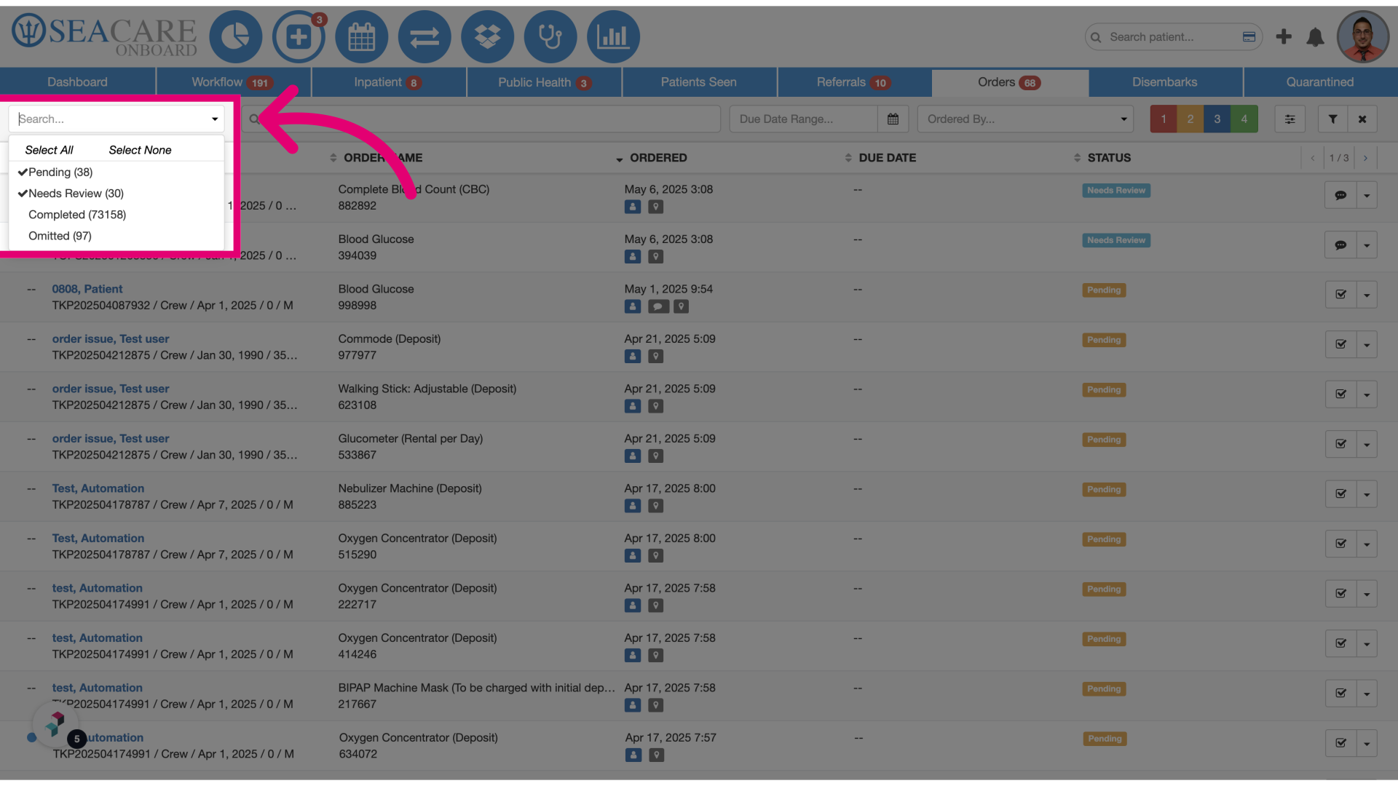Image resolution: width=1398 pixels, height=786 pixels.
Task: Open the column settings sliders icon
Action: 1290,119
